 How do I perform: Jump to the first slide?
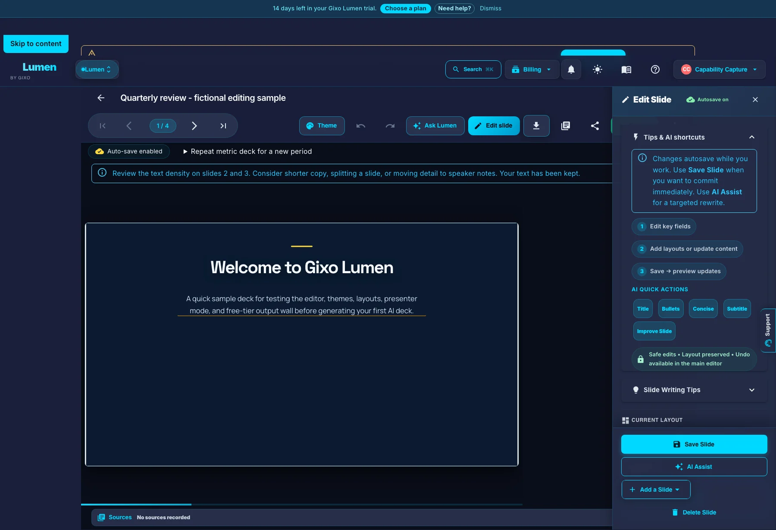tap(103, 126)
